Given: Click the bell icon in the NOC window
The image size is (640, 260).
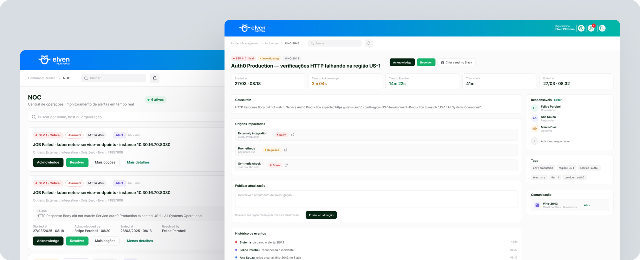Looking at the screenshot, I should pos(155,78).
